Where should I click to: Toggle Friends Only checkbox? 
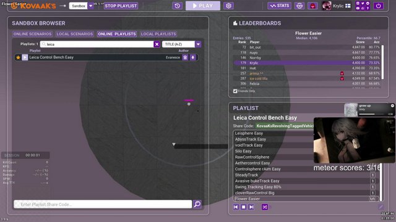235,91
